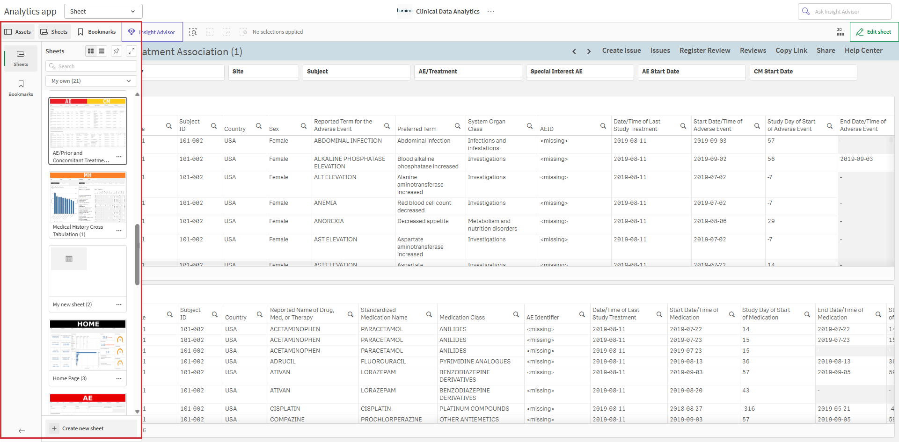This screenshot has width=899, height=442.
Task: Click the smart search selection icon
Action: [x=193, y=32]
